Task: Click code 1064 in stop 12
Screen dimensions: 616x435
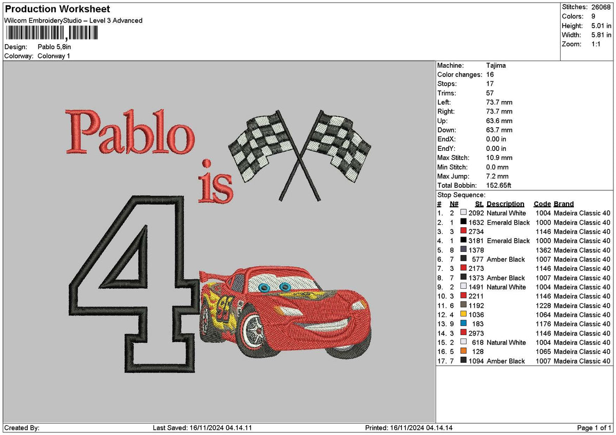Action: click(x=543, y=314)
